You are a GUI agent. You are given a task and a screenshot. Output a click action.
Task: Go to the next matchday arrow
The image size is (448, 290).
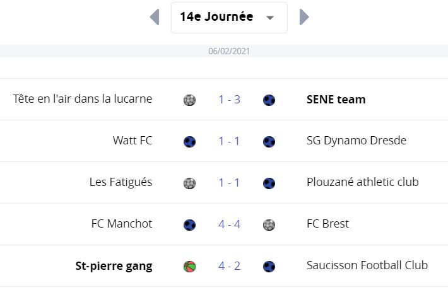304,17
